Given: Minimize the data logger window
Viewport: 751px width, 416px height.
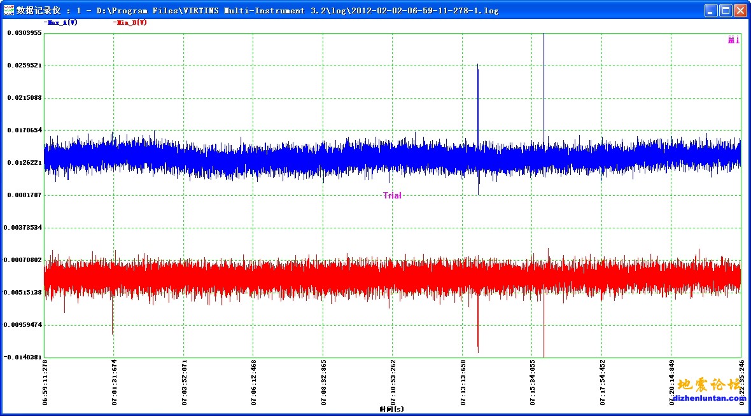Looking at the screenshot, I should pyautogui.click(x=711, y=10).
